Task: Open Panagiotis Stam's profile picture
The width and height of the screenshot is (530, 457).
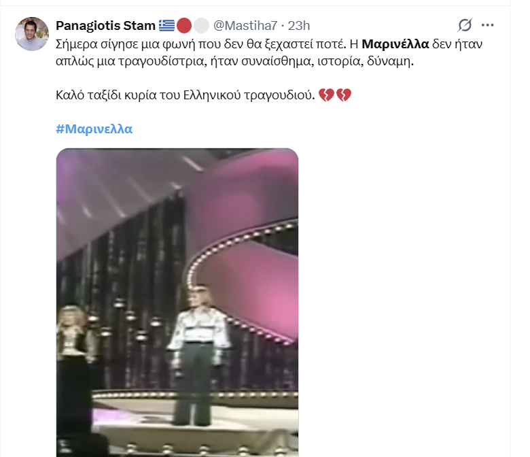Action: coord(31,34)
